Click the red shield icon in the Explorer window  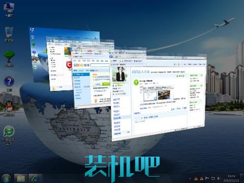coord(69,65)
